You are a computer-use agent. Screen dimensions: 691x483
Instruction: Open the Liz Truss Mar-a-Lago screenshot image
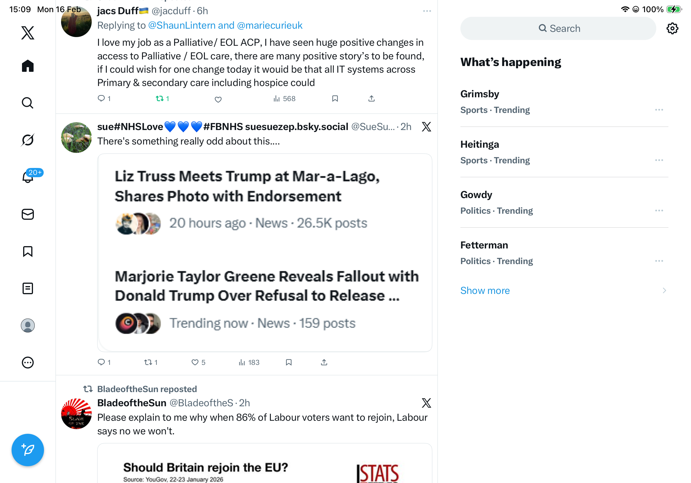click(x=264, y=253)
